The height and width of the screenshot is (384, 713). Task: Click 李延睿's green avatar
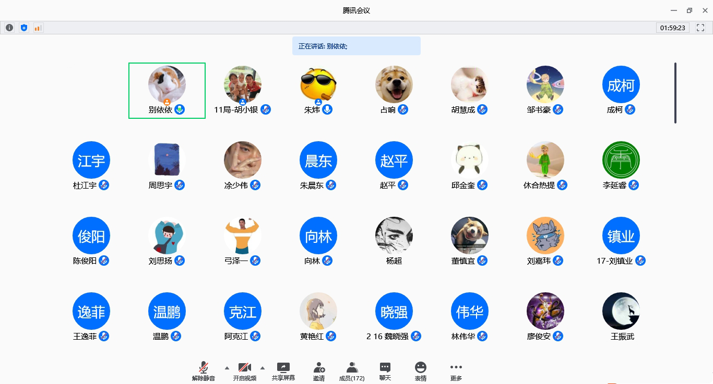621,160
